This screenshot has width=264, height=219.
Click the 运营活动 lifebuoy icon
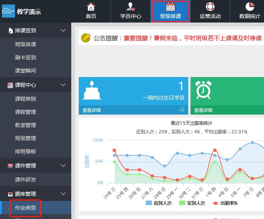click(210, 7)
